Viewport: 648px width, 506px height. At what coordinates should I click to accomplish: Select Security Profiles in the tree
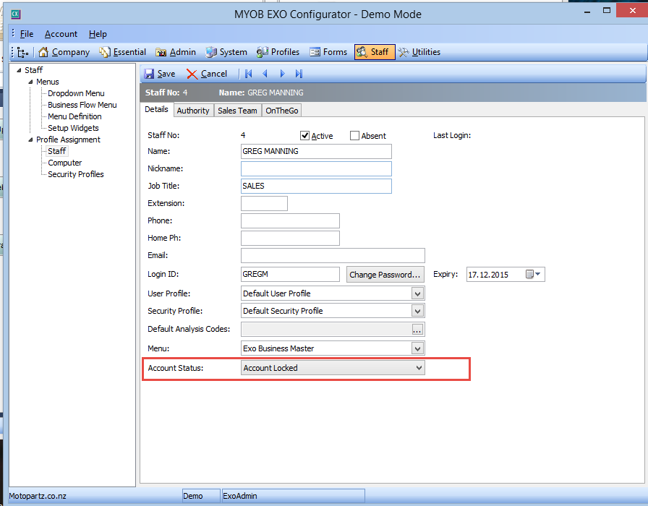click(x=76, y=174)
